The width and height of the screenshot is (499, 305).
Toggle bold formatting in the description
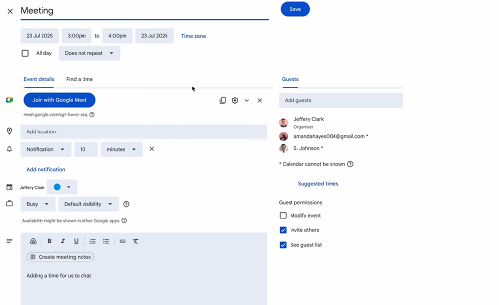(49, 241)
